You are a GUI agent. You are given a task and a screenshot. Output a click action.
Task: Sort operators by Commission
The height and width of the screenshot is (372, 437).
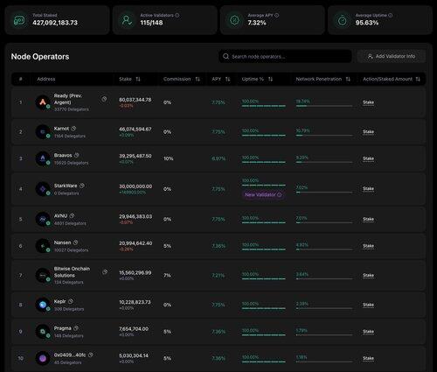(198, 79)
